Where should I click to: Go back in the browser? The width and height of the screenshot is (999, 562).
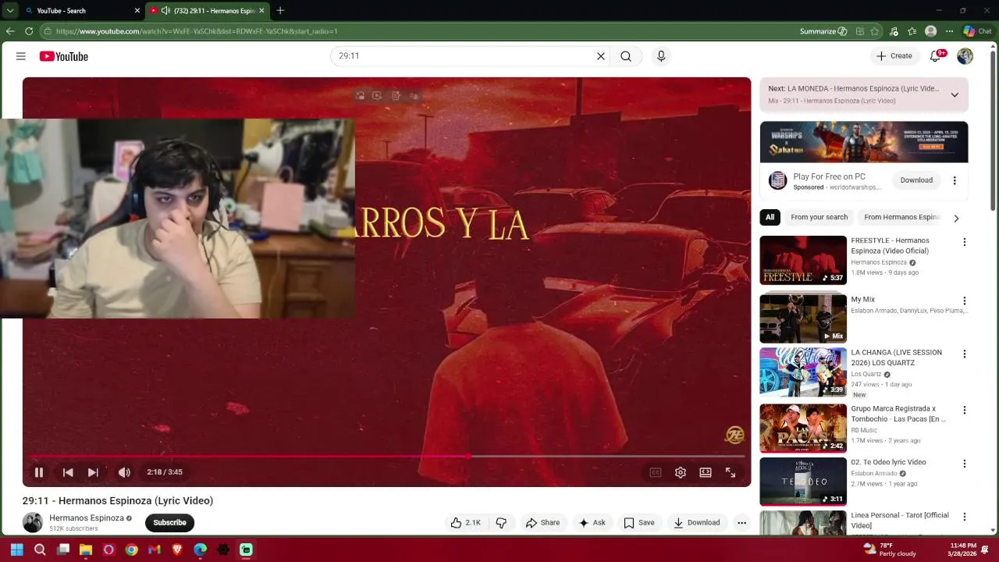click(x=10, y=31)
